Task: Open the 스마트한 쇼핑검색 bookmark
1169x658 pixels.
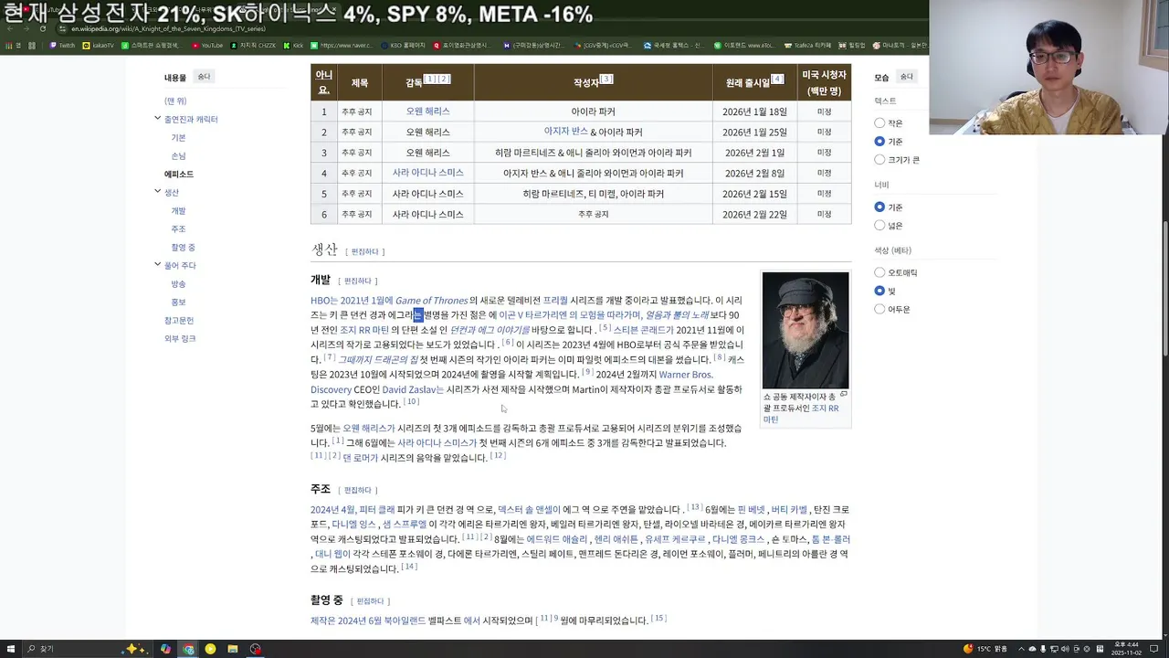Action: (152, 45)
